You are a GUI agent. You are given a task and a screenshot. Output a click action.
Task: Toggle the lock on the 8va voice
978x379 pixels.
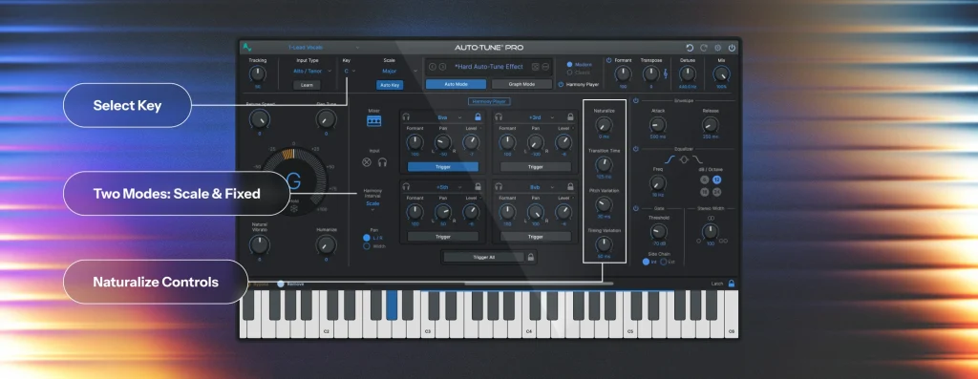(478, 116)
